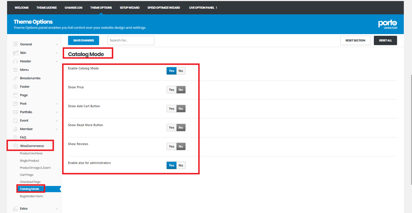Focus the Search for field
The image size is (412, 213).
[x=131, y=40]
